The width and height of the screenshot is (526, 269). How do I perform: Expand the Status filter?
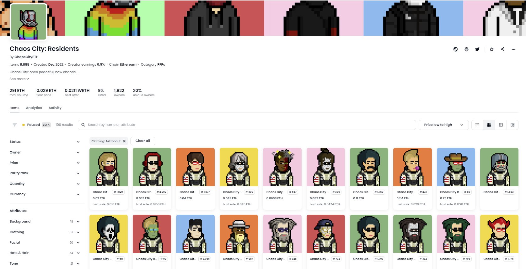(45, 142)
